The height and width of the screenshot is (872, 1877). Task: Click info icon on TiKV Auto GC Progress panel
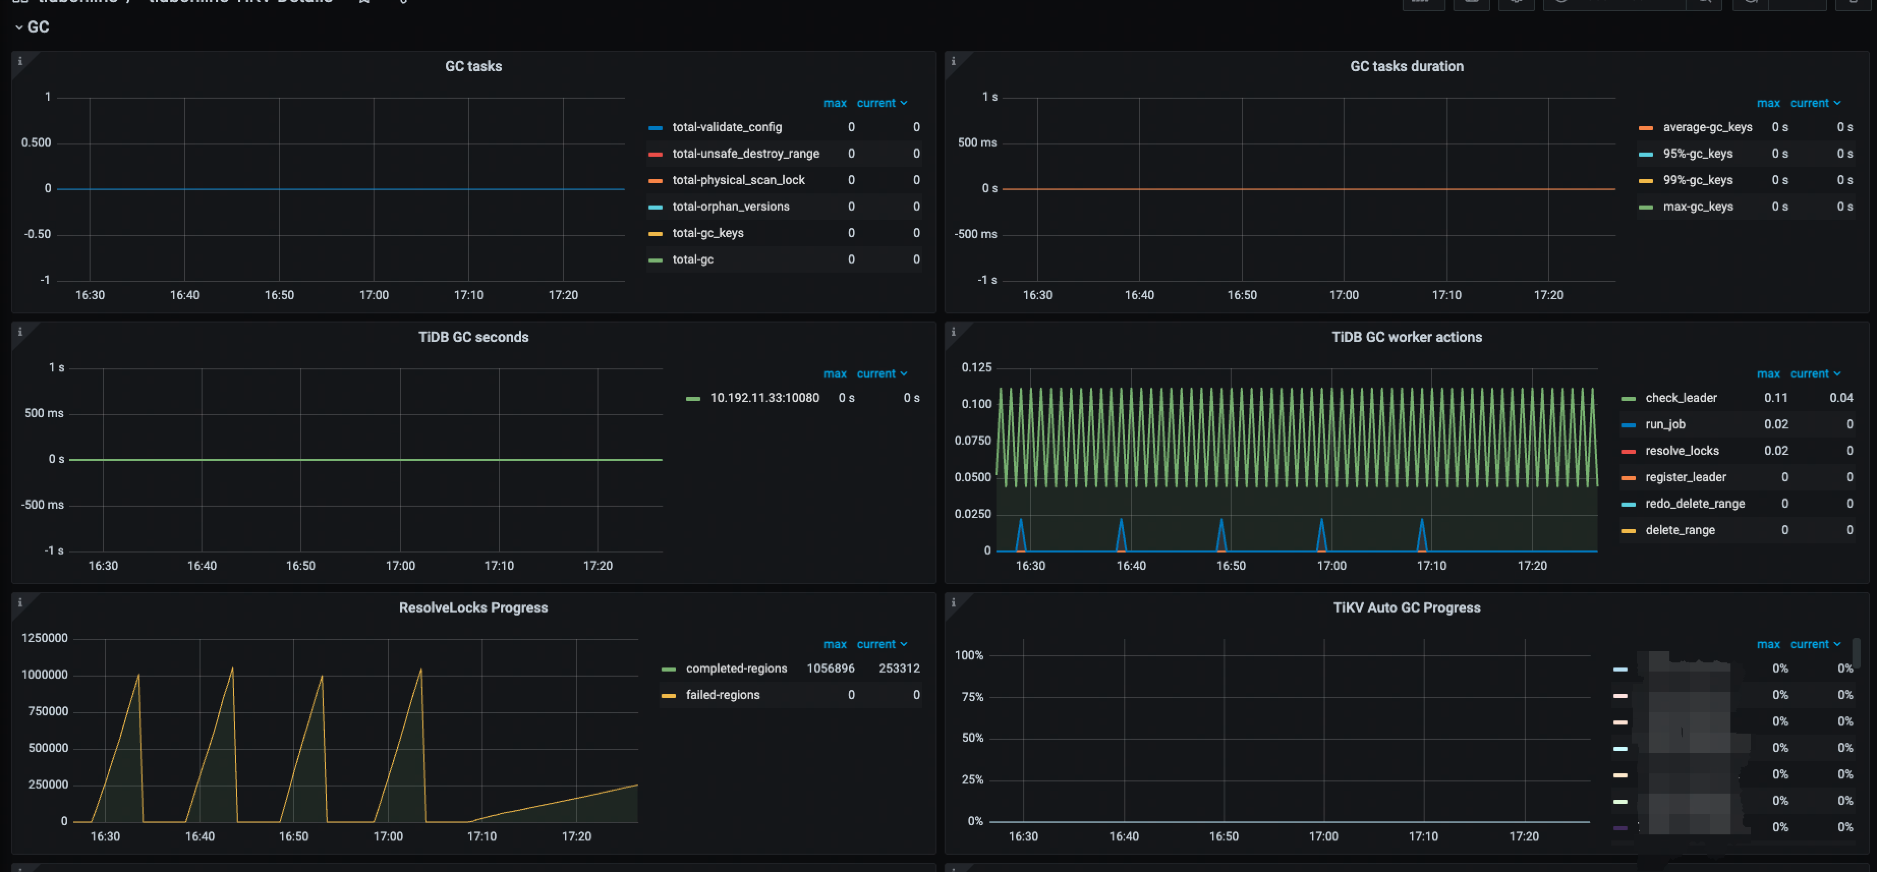953,602
